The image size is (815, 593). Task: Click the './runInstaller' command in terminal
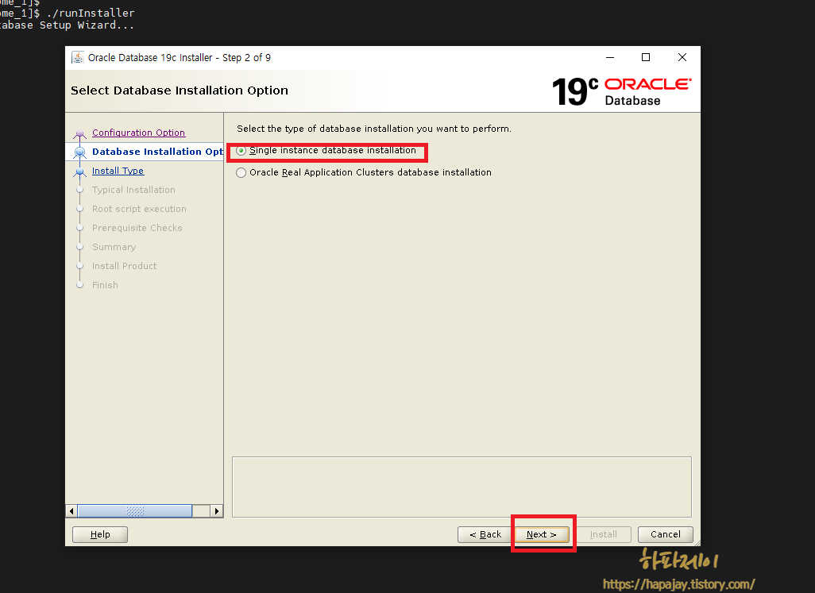(x=91, y=13)
